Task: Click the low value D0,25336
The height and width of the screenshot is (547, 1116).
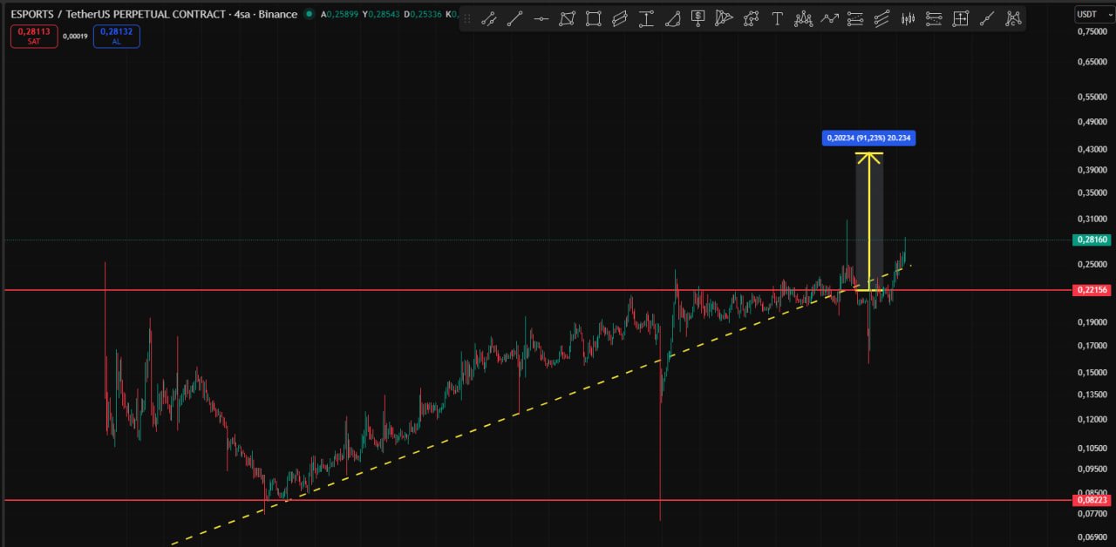Action: pos(423,14)
